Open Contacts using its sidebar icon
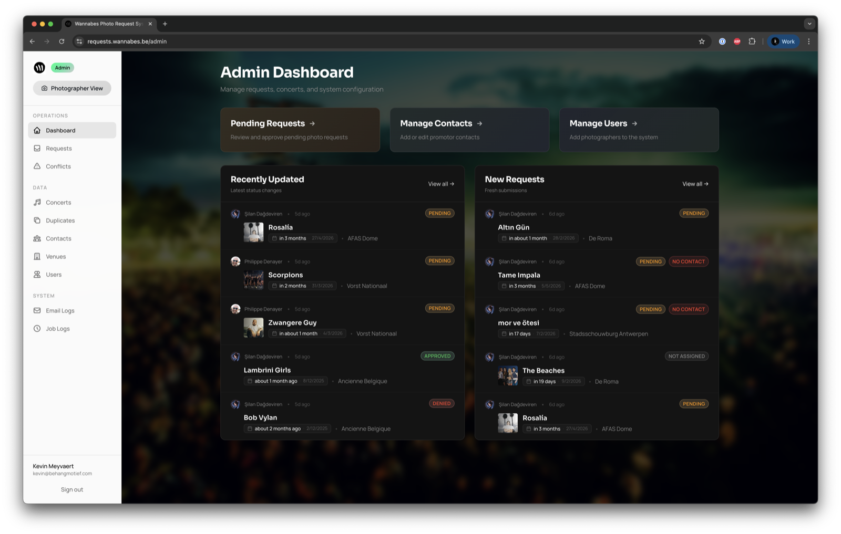 click(37, 238)
